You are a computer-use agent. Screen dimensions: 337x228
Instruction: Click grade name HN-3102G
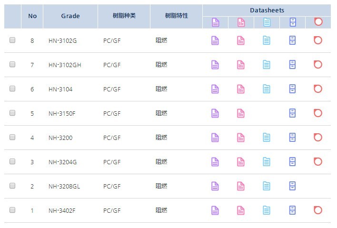[62, 40]
